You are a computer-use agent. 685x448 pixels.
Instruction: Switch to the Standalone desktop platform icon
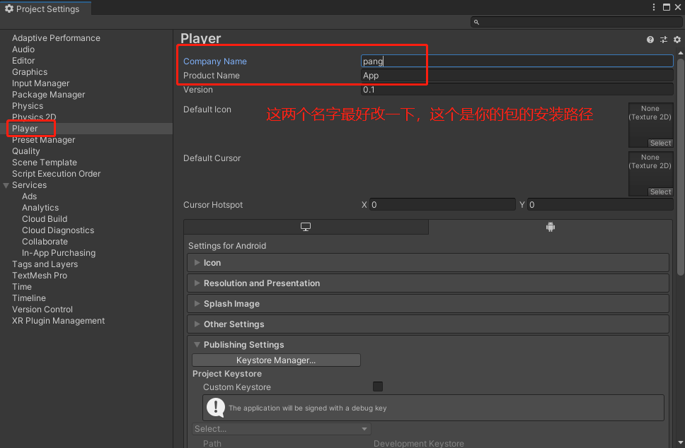[x=306, y=226]
